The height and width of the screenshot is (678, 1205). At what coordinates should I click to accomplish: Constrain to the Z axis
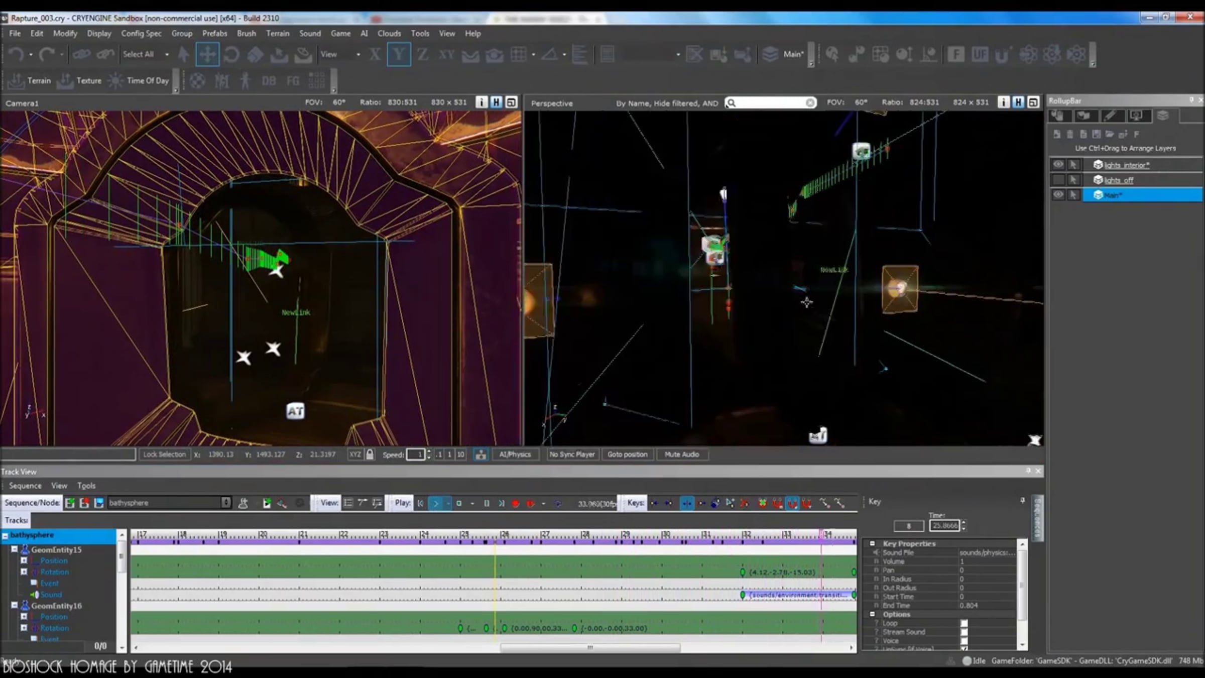423,54
